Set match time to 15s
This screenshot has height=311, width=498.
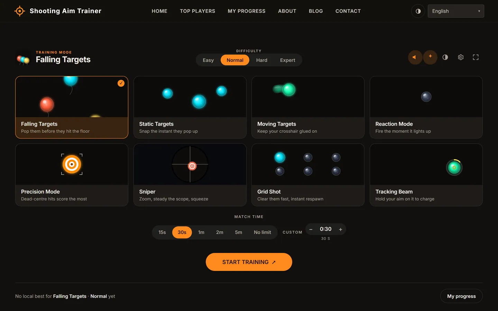point(162,233)
